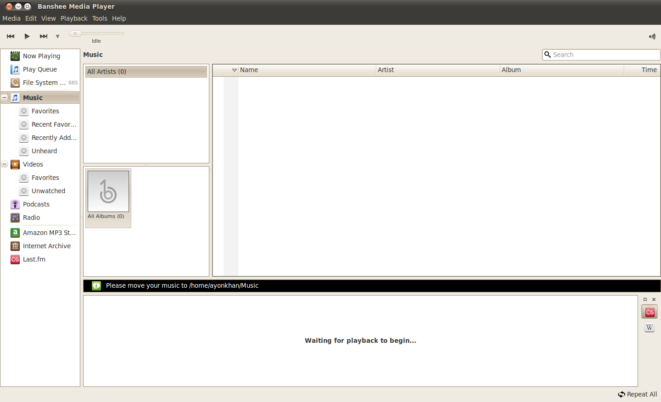Click the volume speaker icon
The height and width of the screenshot is (402, 661).
(652, 36)
